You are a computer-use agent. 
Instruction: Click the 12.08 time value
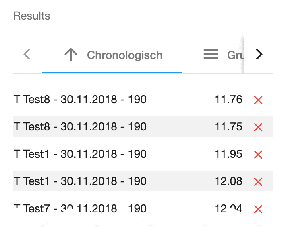coord(228,181)
